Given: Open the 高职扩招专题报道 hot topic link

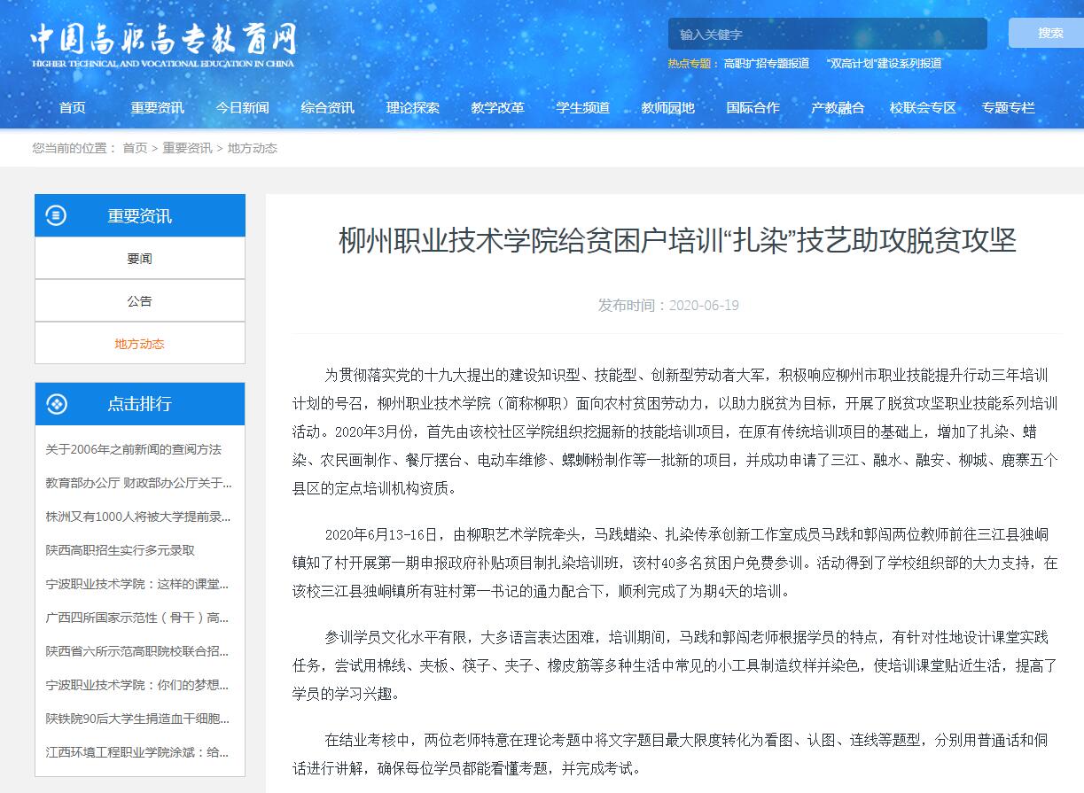Looking at the screenshot, I should pyautogui.click(x=766, y=63).
